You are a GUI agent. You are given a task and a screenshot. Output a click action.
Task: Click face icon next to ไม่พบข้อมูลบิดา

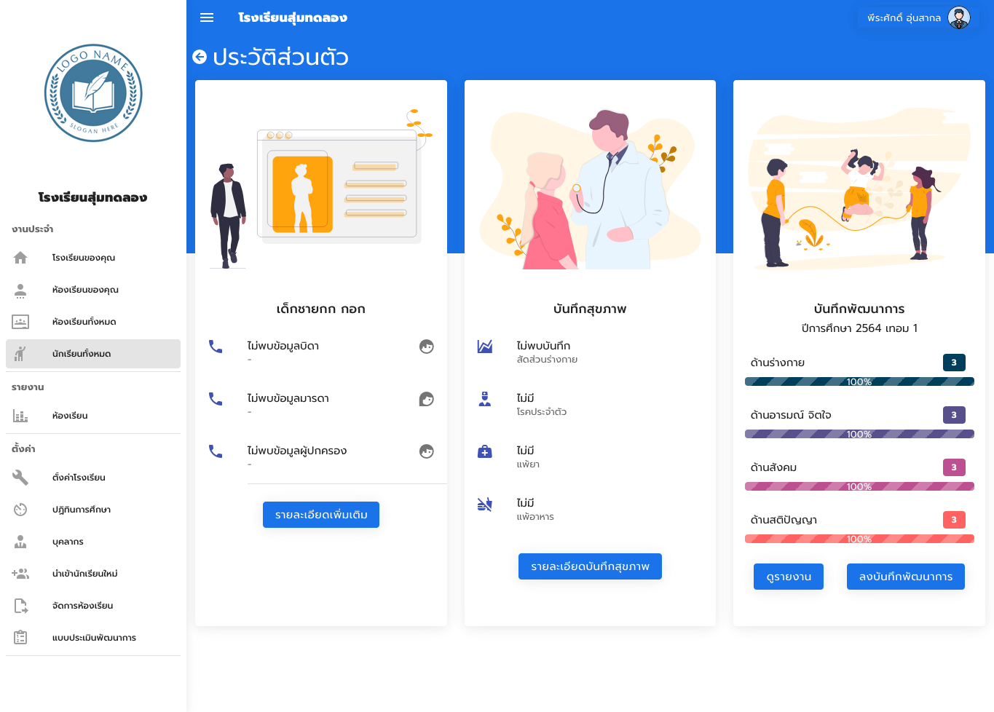click(427, 347)
